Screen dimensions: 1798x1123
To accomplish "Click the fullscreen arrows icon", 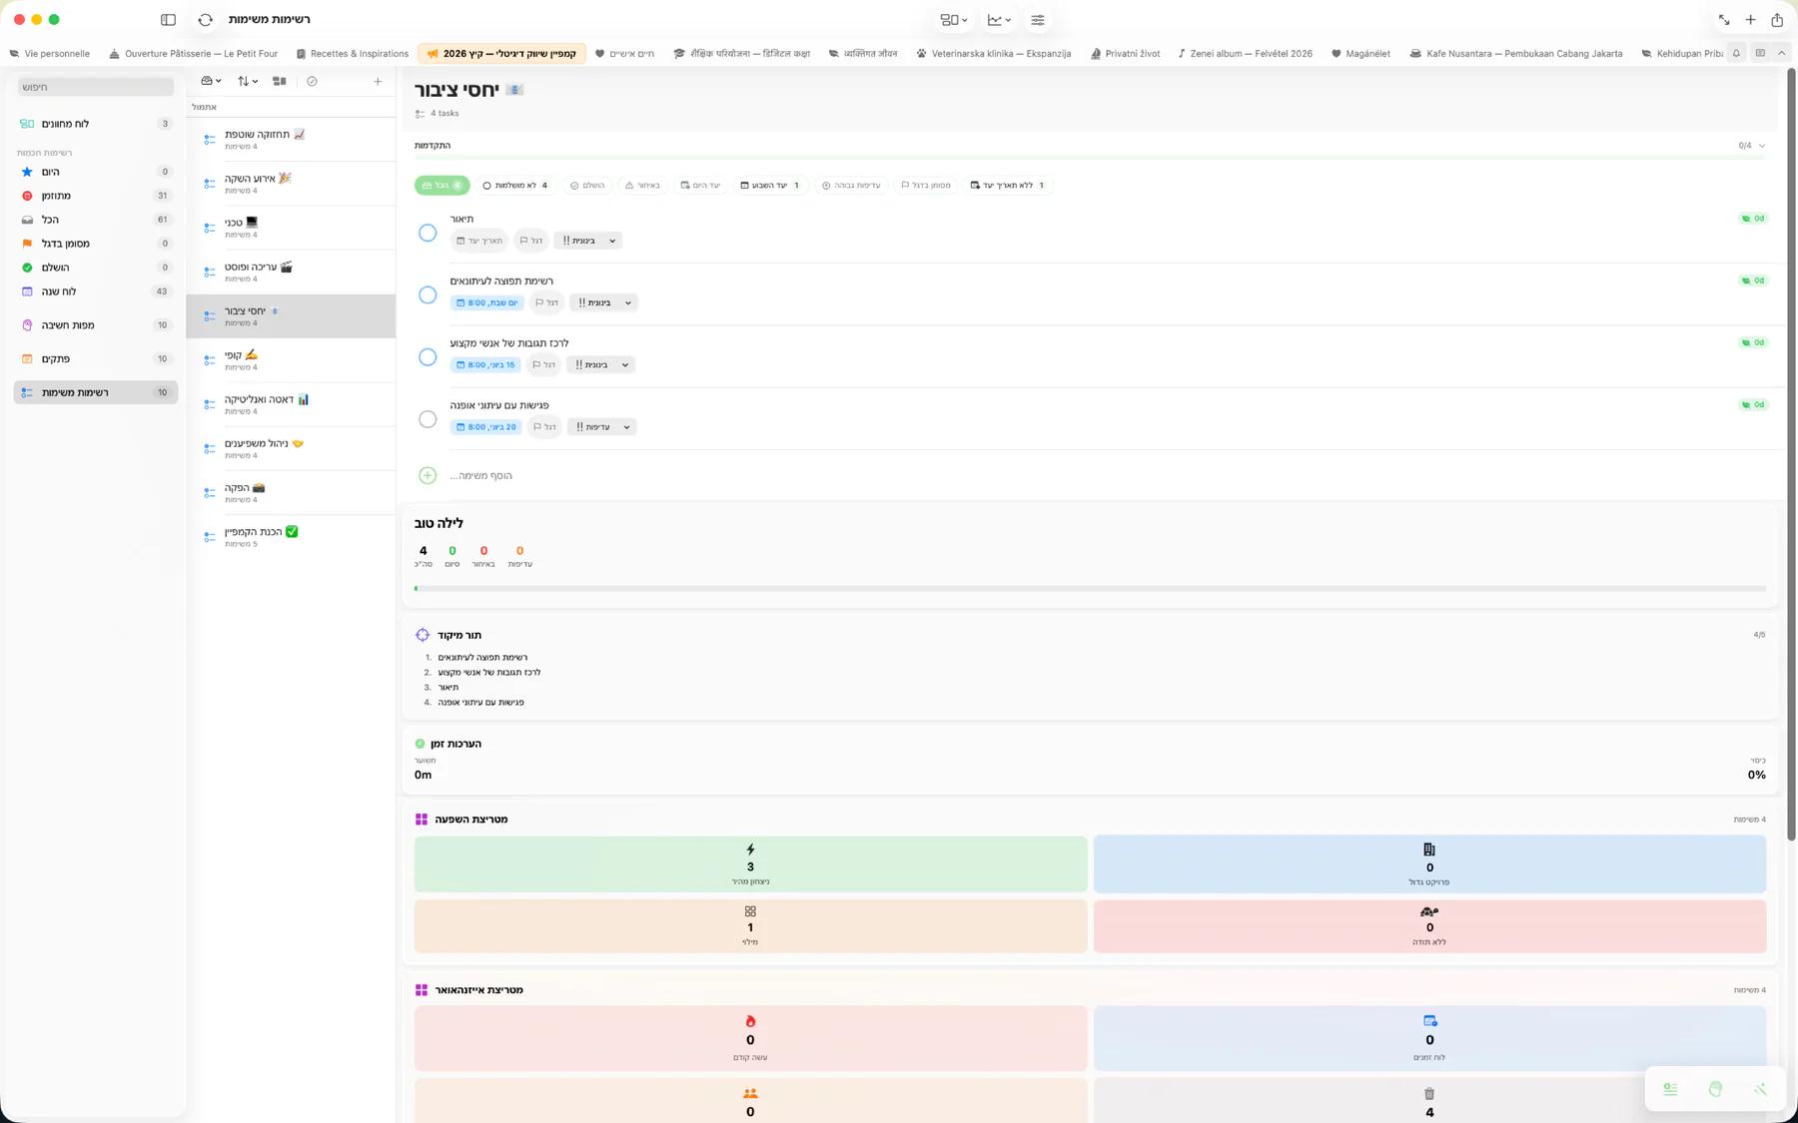I will 1724,20.
